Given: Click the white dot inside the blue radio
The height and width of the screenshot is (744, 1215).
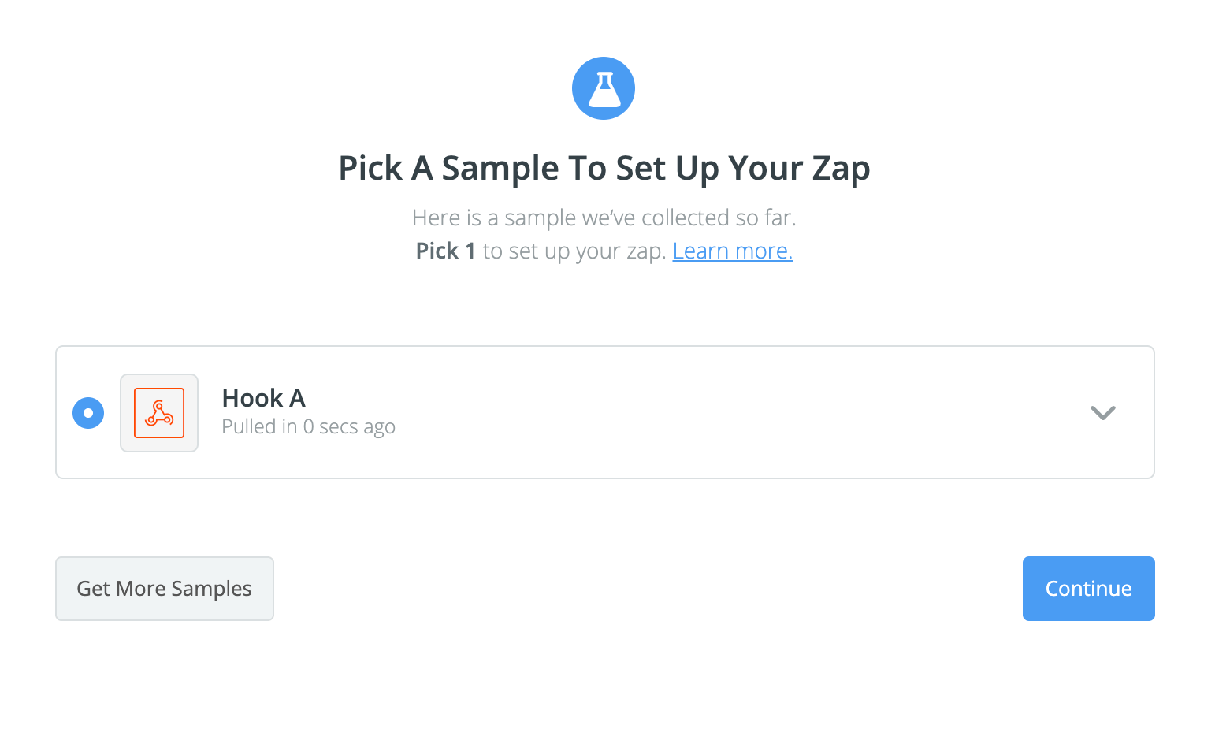Looking at the screenshot, I should click(x=88, y=413).
